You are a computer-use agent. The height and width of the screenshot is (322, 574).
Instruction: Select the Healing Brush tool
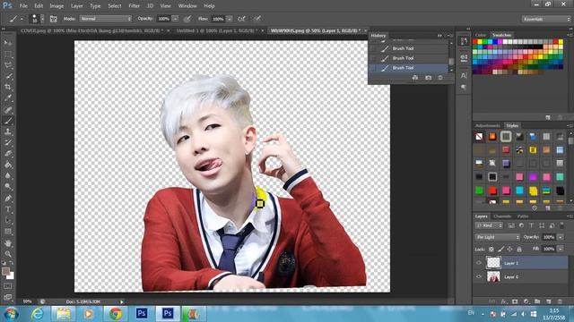pos(8,109)
